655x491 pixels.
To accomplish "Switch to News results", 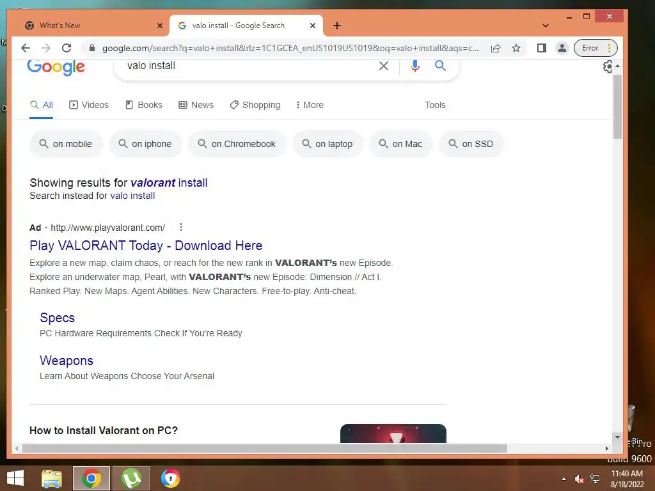I will point(196,105).
